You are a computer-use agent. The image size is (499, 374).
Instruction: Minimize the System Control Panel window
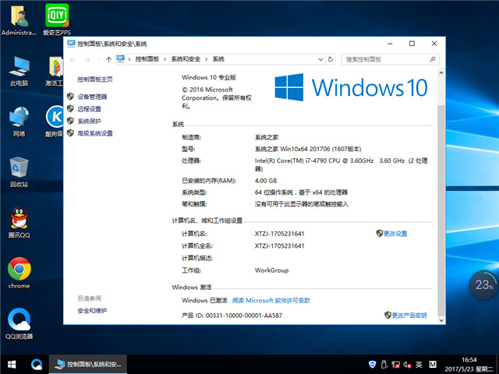click(390, 44)
